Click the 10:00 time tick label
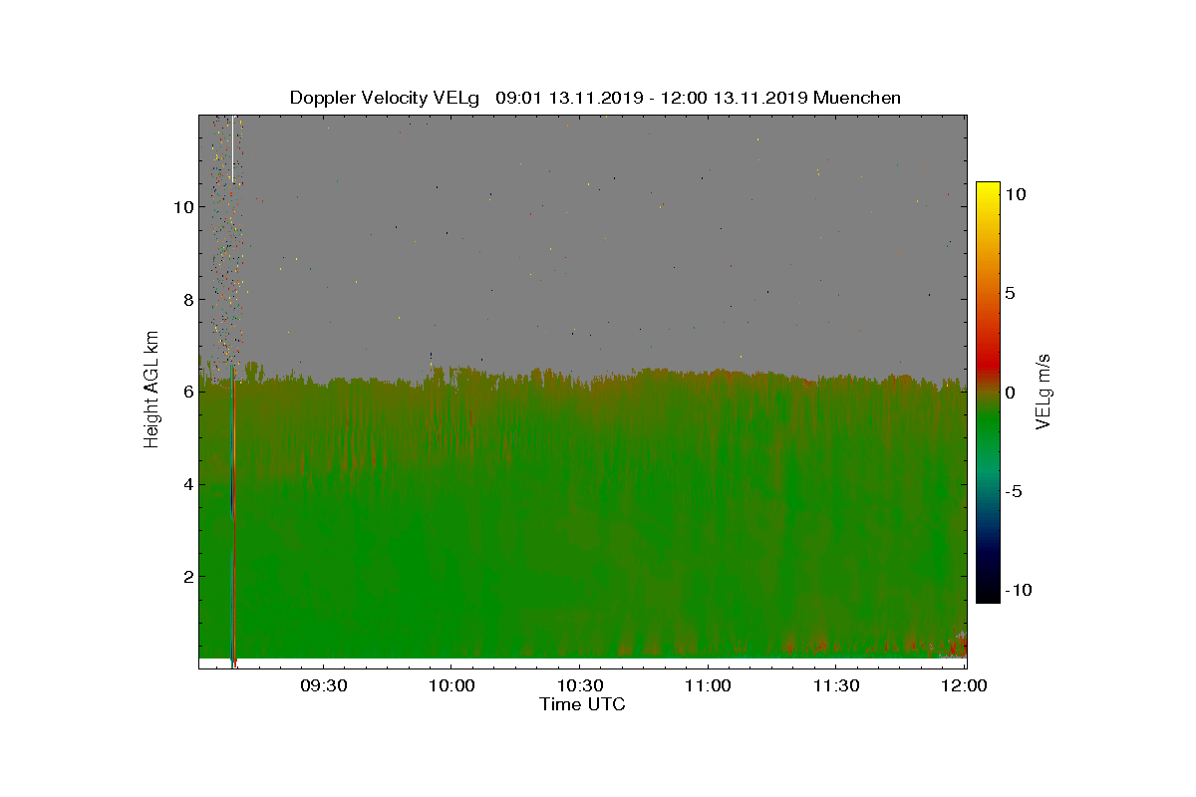This screenshot has width=1196, height=797. (450, 685)
